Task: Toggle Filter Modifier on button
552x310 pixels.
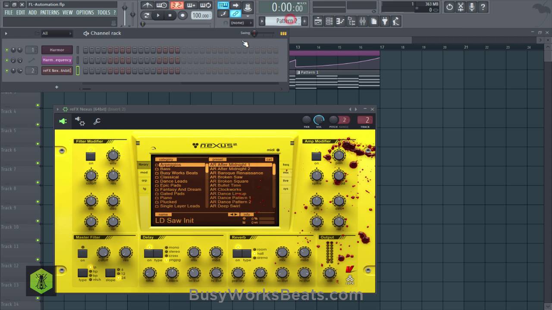Action: 91,156
